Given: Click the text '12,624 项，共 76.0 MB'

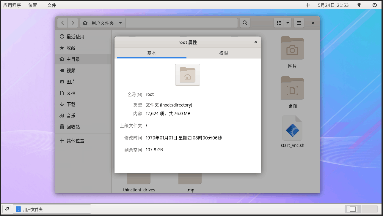Looking at the screenshot, I should click(168, 114).
